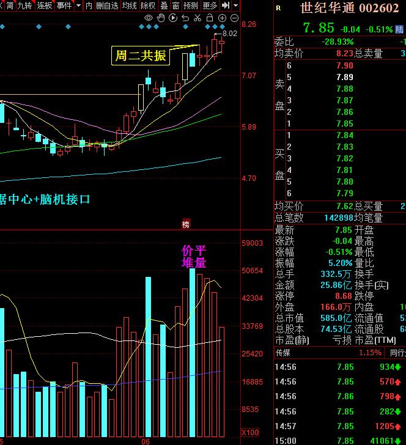This screenshot has height=445, width=406.
Task: Click the 陆 badge next to price change
Action: tap(399, 29)
